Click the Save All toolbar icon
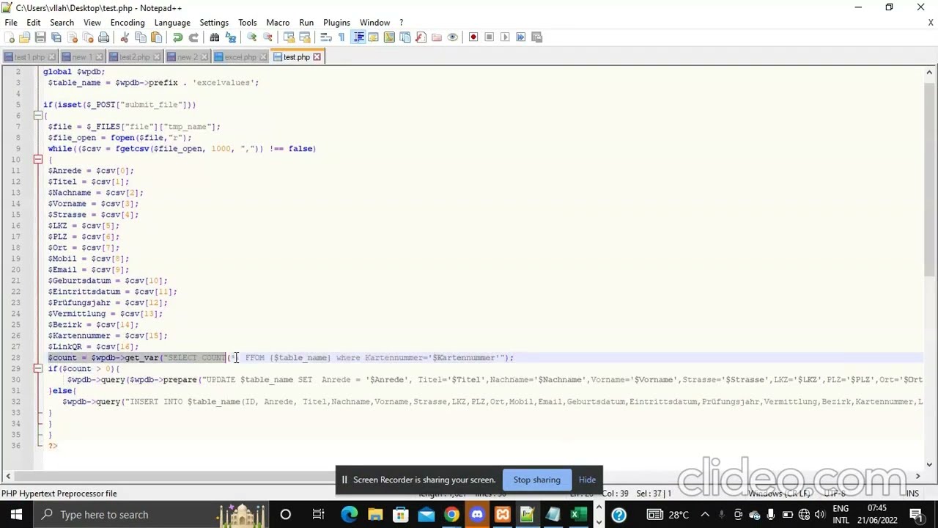The image size is (938, 528). click(x=56, y=37)
